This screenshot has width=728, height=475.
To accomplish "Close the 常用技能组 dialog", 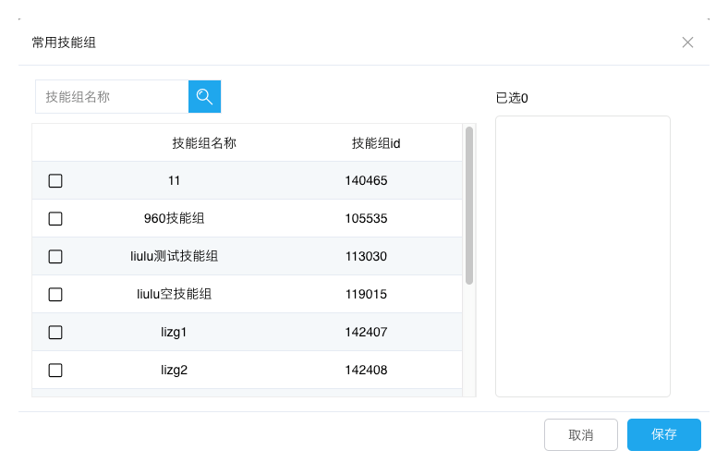I will point(687,43).
